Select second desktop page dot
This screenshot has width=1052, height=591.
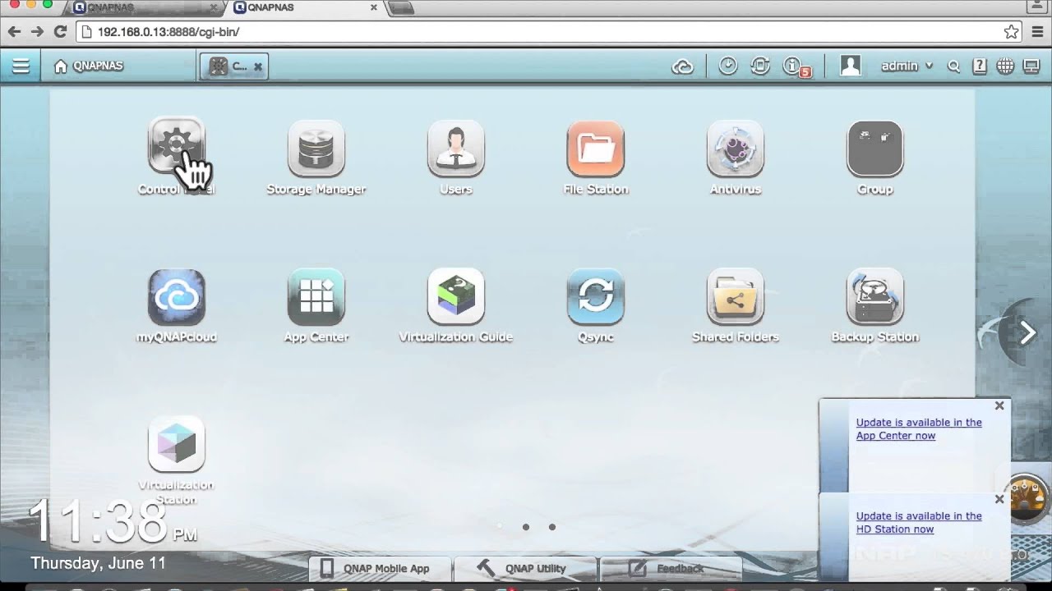click(x=526, y=527)
